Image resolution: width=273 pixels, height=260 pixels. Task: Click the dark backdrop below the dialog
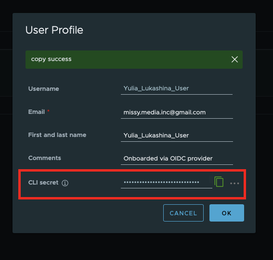137,247
